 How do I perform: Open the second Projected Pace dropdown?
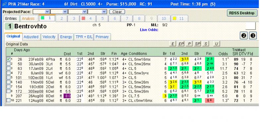[x=65, y=12]
